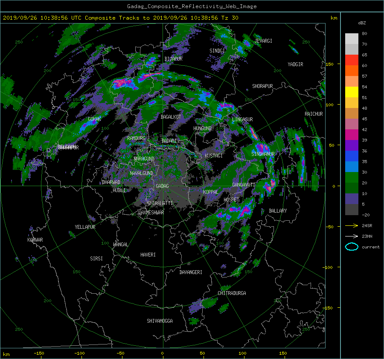Click the magenta storm cell northwest of Bijapur

pyautogui.click(x=122, y=83)
